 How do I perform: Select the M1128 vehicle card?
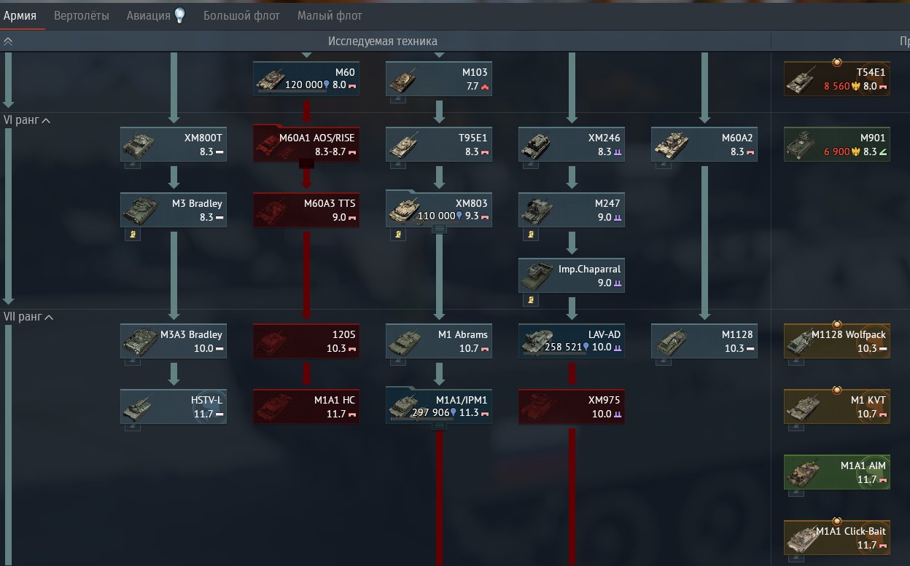(x=704, y=340)
